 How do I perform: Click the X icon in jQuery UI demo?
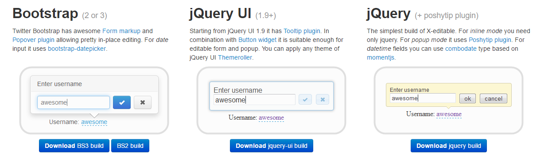pyautogui.click(x=323, y=100)
